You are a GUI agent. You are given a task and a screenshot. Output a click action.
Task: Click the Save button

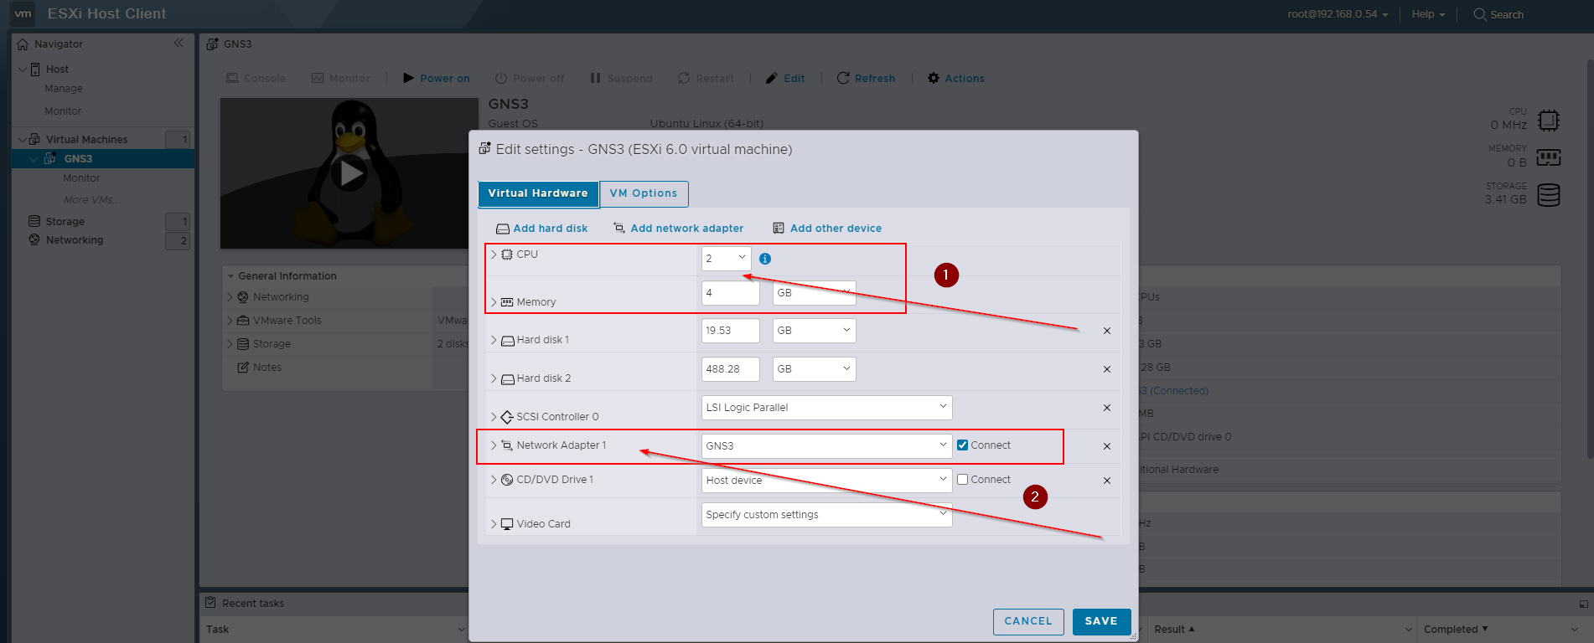point(1100,621)
